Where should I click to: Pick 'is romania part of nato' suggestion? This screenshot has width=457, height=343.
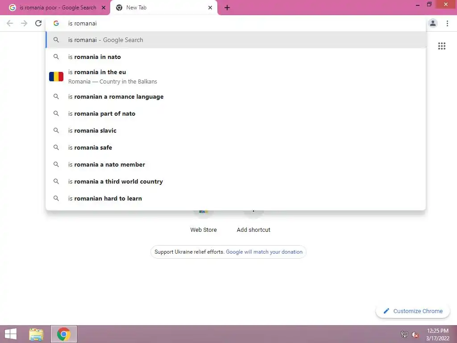236,113
